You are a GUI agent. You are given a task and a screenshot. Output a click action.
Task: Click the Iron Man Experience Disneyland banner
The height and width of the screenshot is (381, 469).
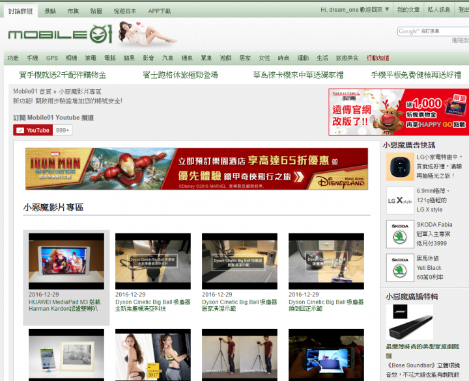tap(197, 168)
